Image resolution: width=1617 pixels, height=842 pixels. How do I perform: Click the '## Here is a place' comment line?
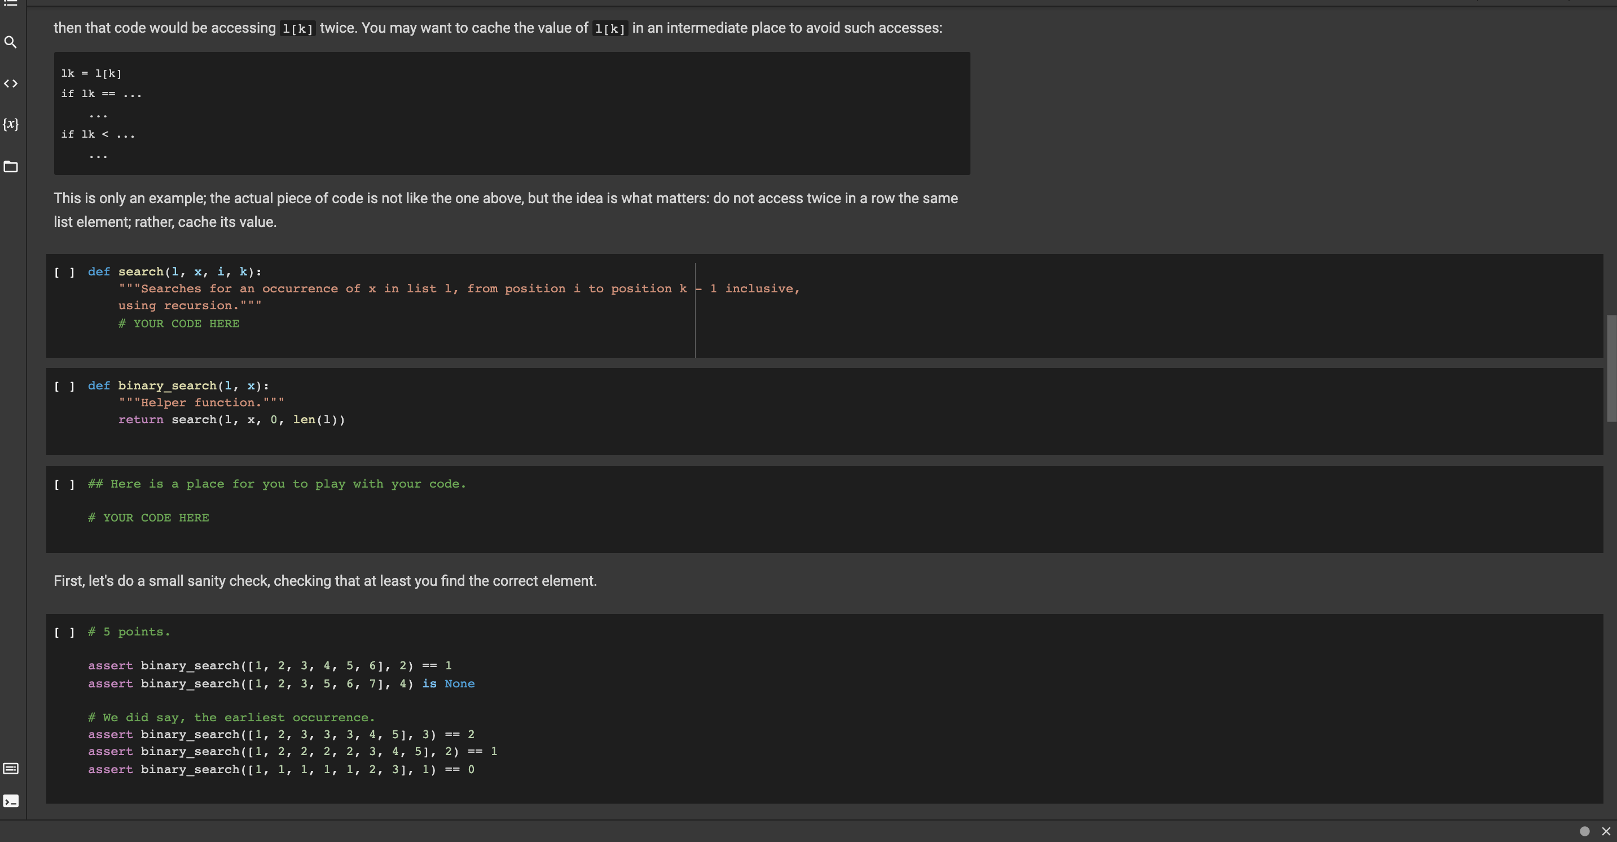[x=277, y=484]
